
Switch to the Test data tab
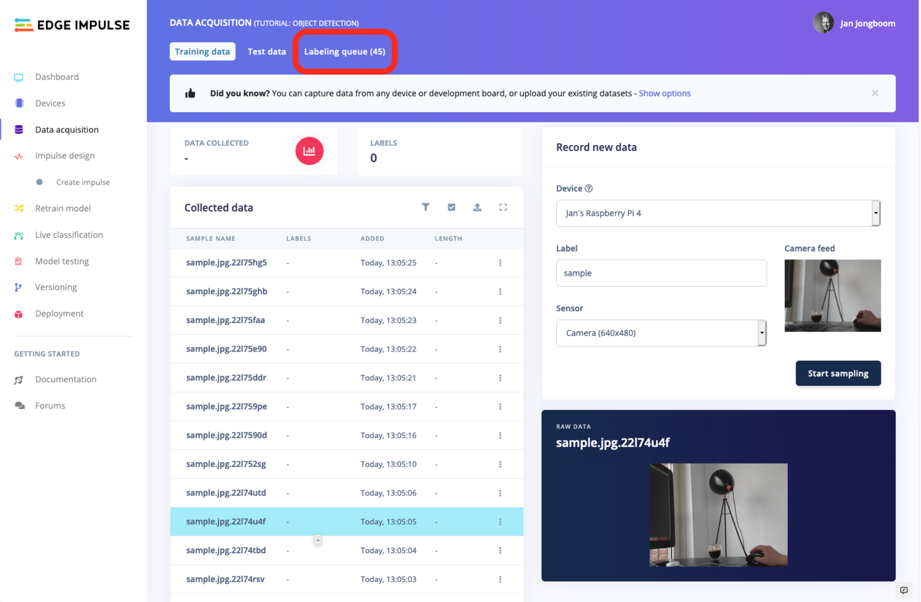[x=267, y=52]
